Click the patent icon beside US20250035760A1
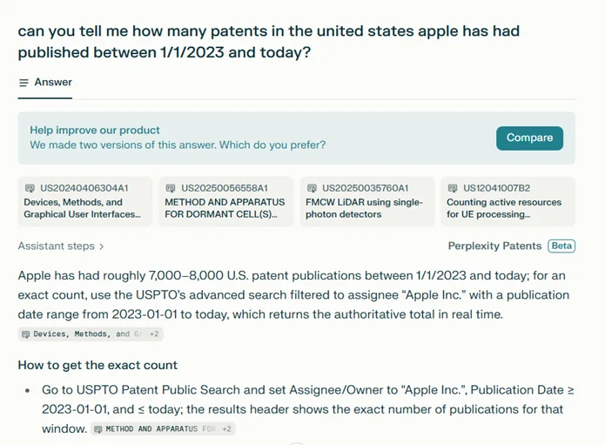The height and width of the screenshot is (445, 605). coord(313,188)
